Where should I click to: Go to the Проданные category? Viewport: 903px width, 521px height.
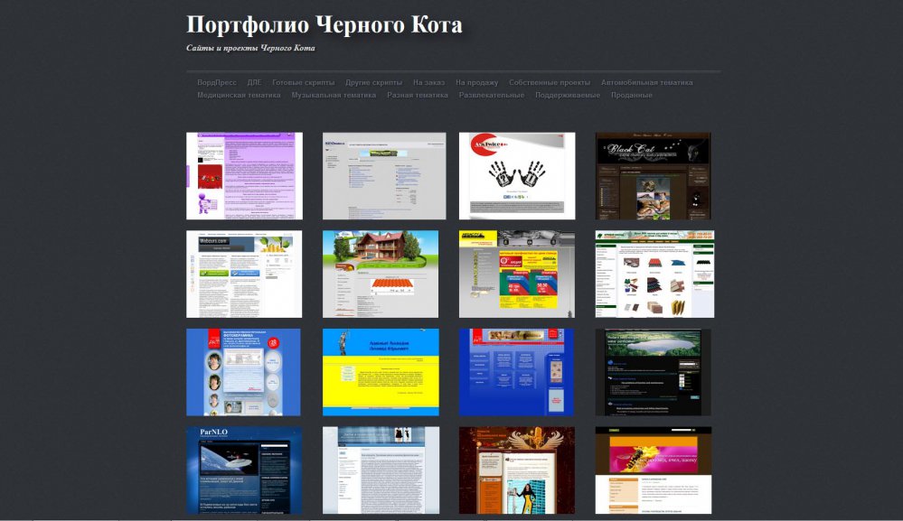pyautogui.click(x=632, y=96)
